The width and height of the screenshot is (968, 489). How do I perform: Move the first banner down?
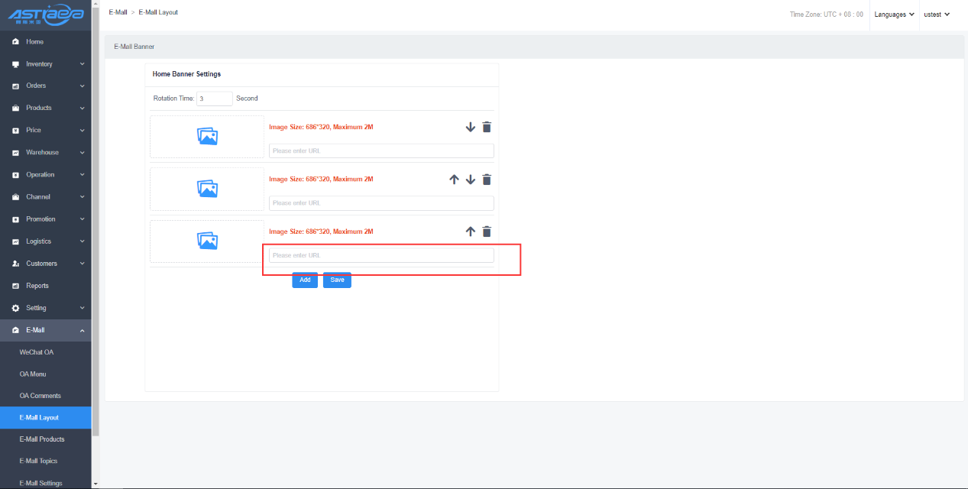tap(471, 127)
